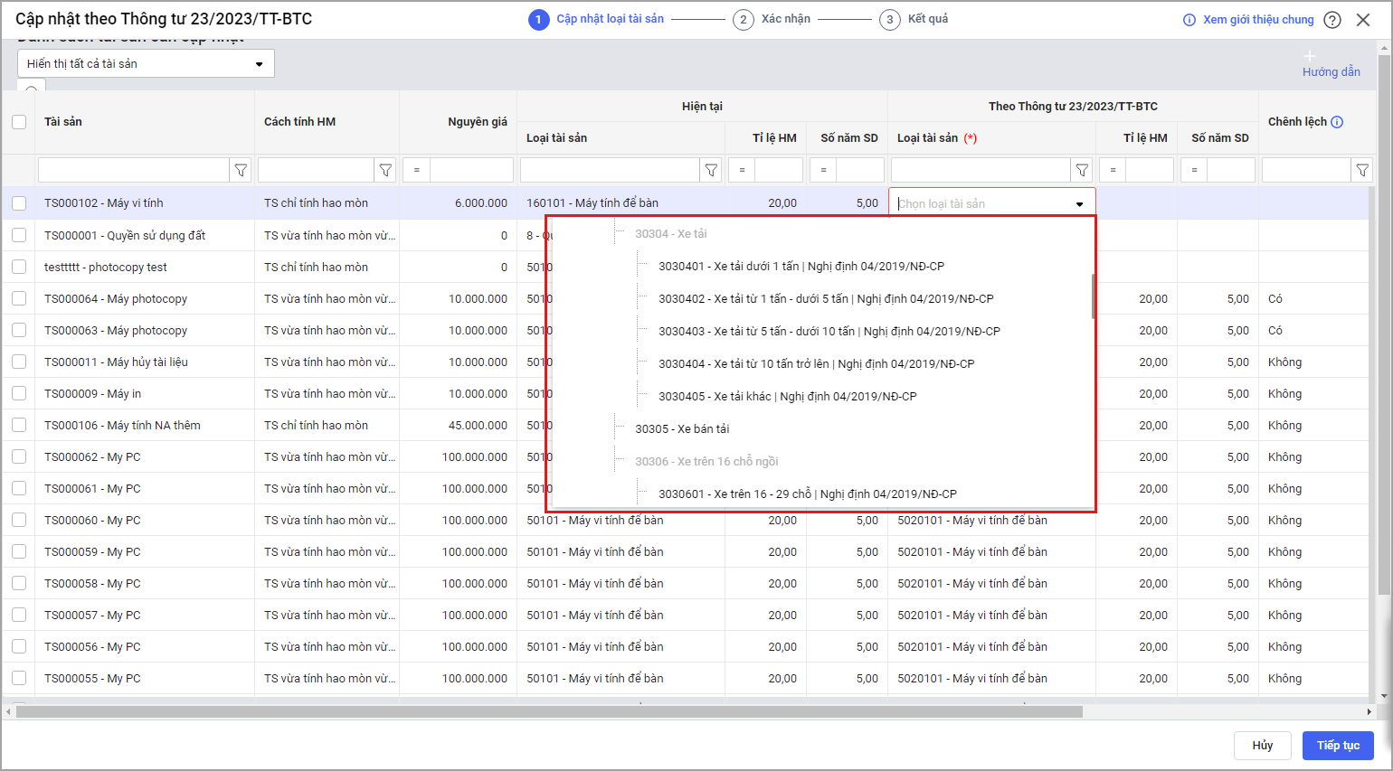Open equals operator dropdown in Nguyên giá filter
This screenshot has width=1393, height=771.
(x=416, y=170)
